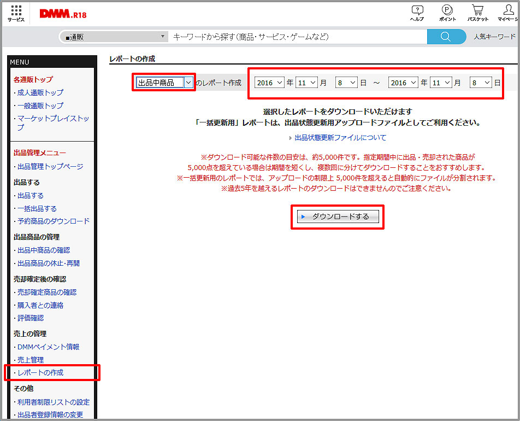The width and height of the screenshot is (520, 421).
Task: Click the DMM.R18 logo
Action: (x=63, y=14)
